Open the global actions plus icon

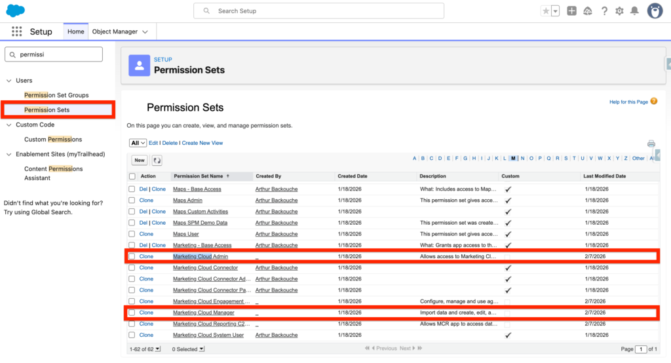(x=572, y=11)
